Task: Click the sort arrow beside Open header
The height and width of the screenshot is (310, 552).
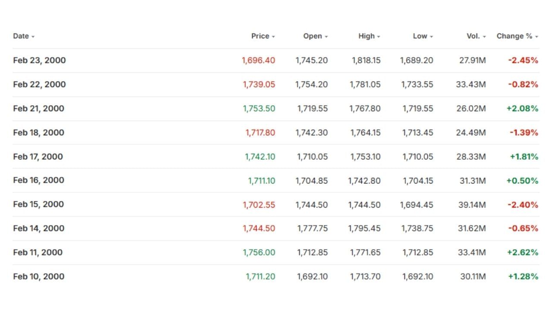Action: pos(326,37)
